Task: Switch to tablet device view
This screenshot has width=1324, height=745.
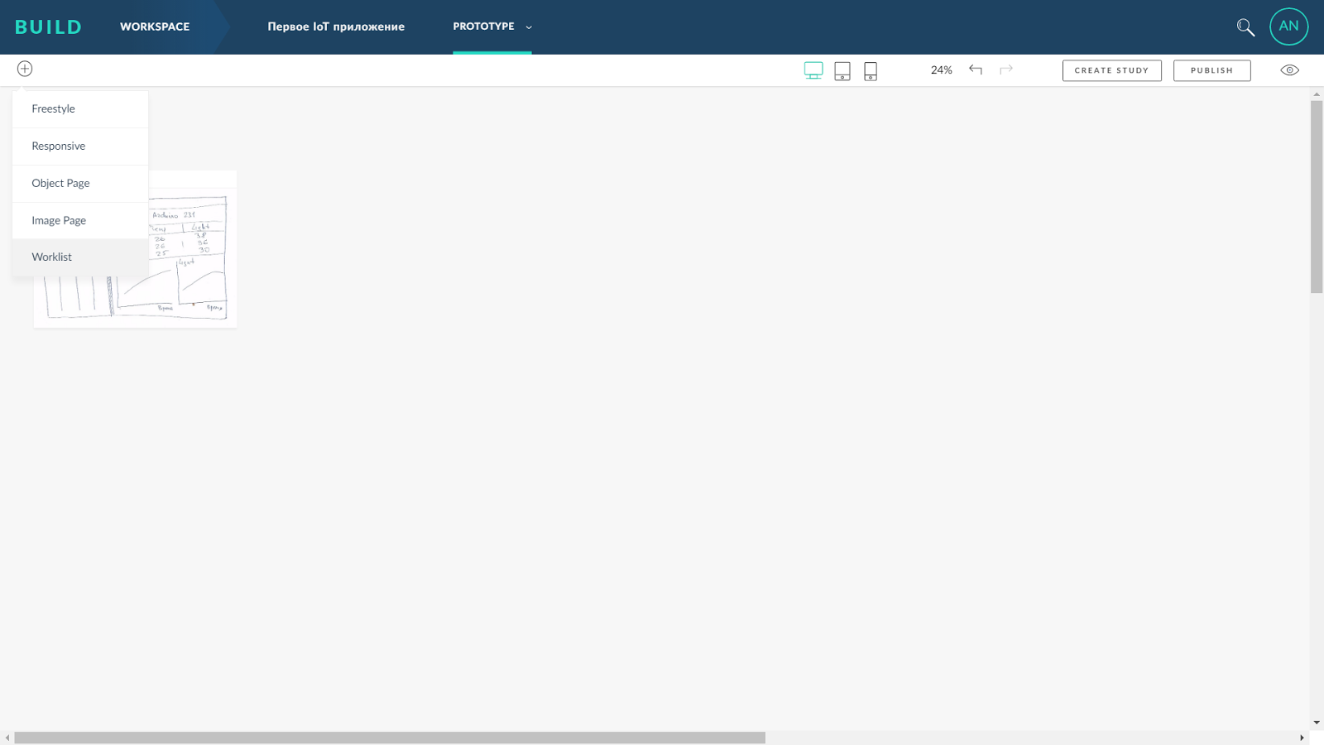Action: (842, 70)
